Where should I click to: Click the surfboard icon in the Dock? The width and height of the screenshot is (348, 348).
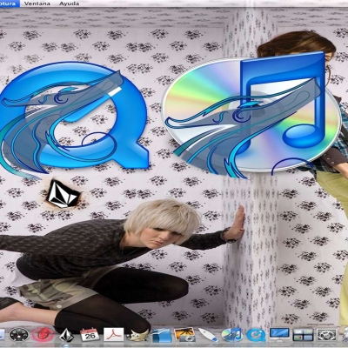tap(208, 335)
